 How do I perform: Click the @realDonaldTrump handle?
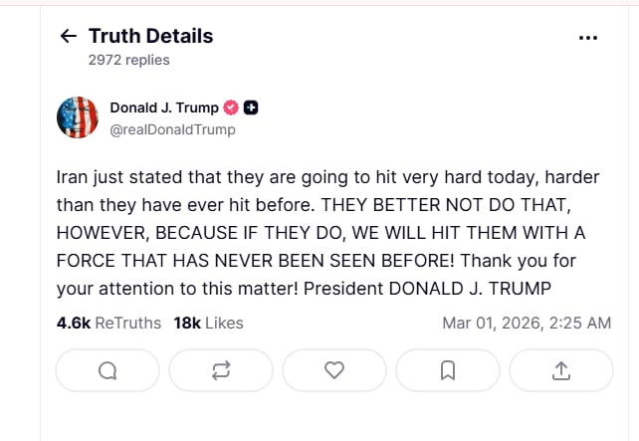172,129
